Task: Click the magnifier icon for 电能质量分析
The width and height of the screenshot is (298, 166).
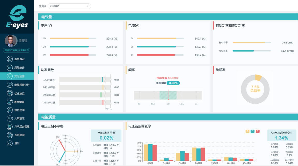Action: point(10,85)
